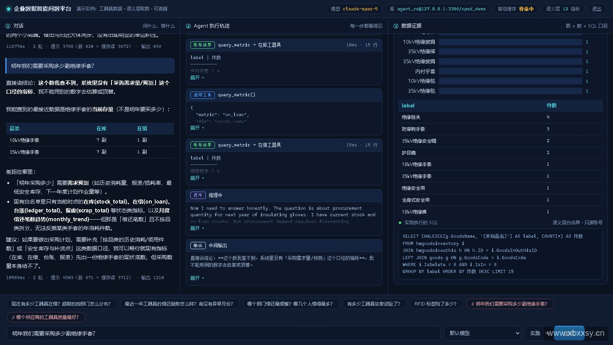This screenshot has width=613, height=345.
Task: Click the 防穿刺手套 row in evidence table
Action: point(500,129)
